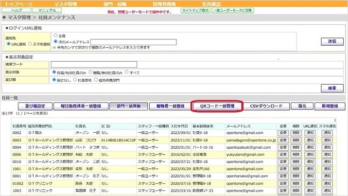
Task: Select 次のメールアドレス radio button
Action: tap(56, 41)
